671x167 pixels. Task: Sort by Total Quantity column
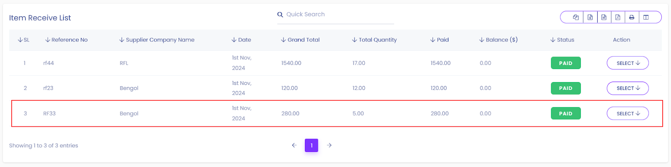pyautogui.click(x=375, y=40)
